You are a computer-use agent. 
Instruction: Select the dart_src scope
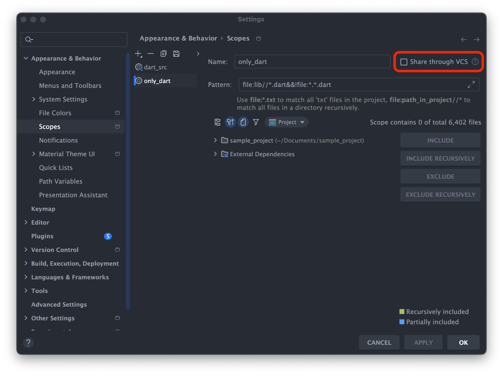(155, 67)
